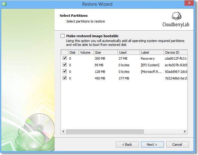Click the Used column header
The height and width of the screenshot is (155, 198).
(128, 52)
